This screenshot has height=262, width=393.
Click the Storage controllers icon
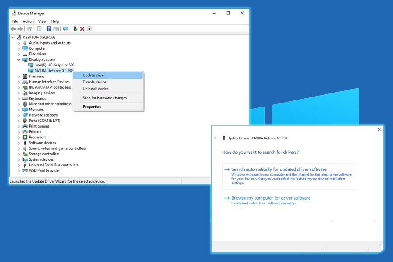tap(25, 154)
